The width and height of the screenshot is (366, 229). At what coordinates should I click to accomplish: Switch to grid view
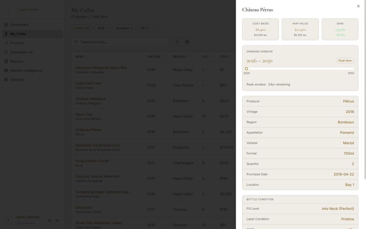point(187,42)
